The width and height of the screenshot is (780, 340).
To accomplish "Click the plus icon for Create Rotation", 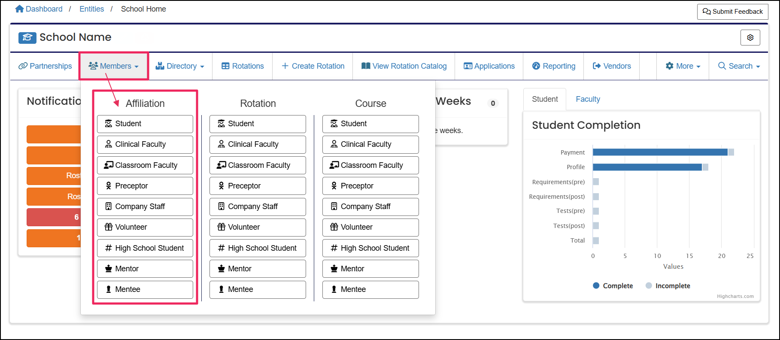I will pos(285,66).
